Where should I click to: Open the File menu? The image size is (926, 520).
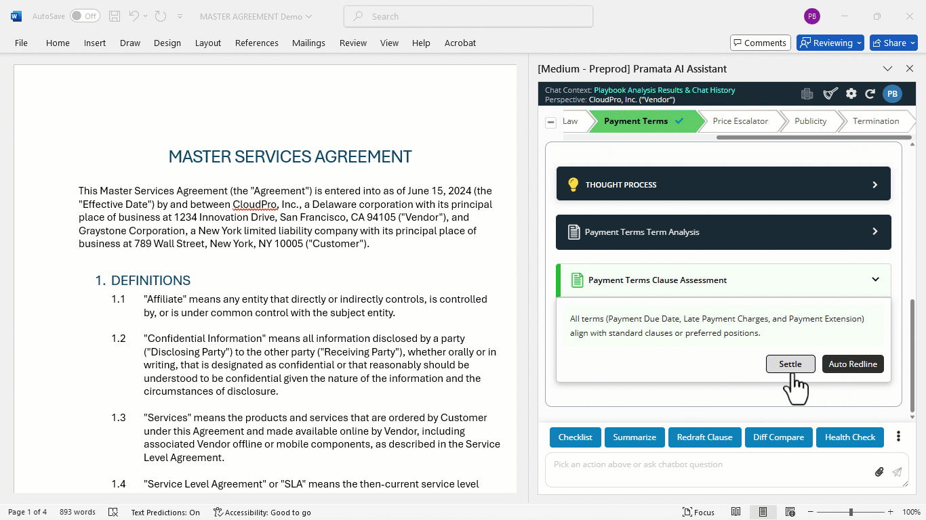[x=22, y=43]
